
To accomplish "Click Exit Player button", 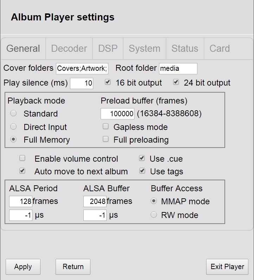I will 227,267.
